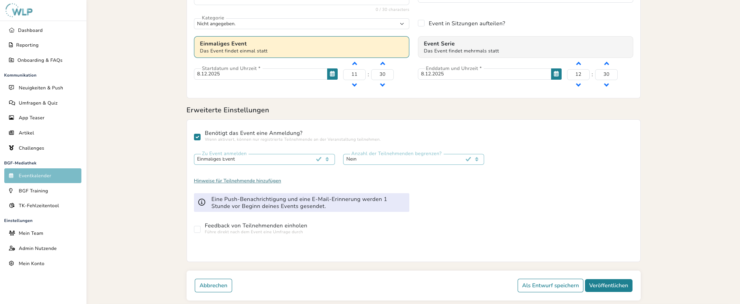The image size is (740, 304).
Task: Open the end date calendar picker
Action: 556,74
